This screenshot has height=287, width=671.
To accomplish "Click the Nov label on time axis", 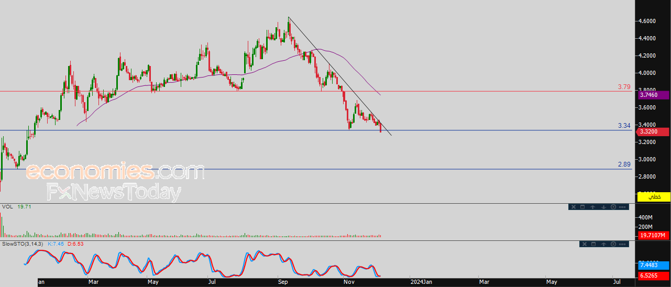I will point(349,282).
